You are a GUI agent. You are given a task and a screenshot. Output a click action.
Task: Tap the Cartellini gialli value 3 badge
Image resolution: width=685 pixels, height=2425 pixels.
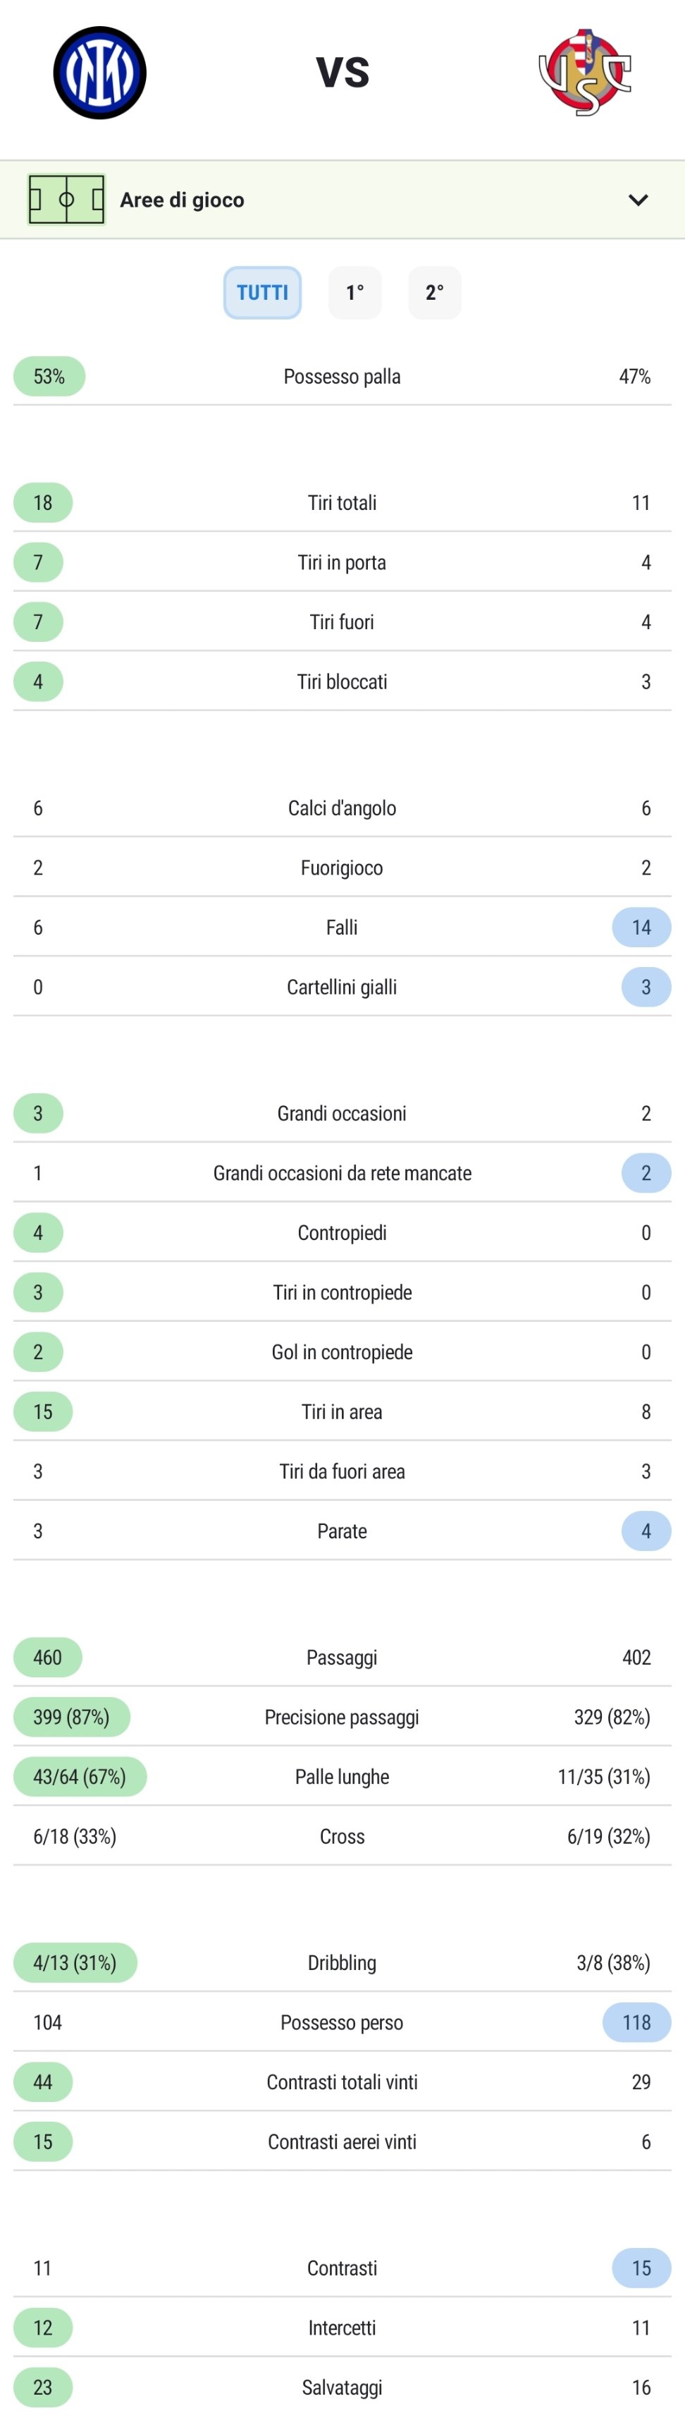[646, 987]
